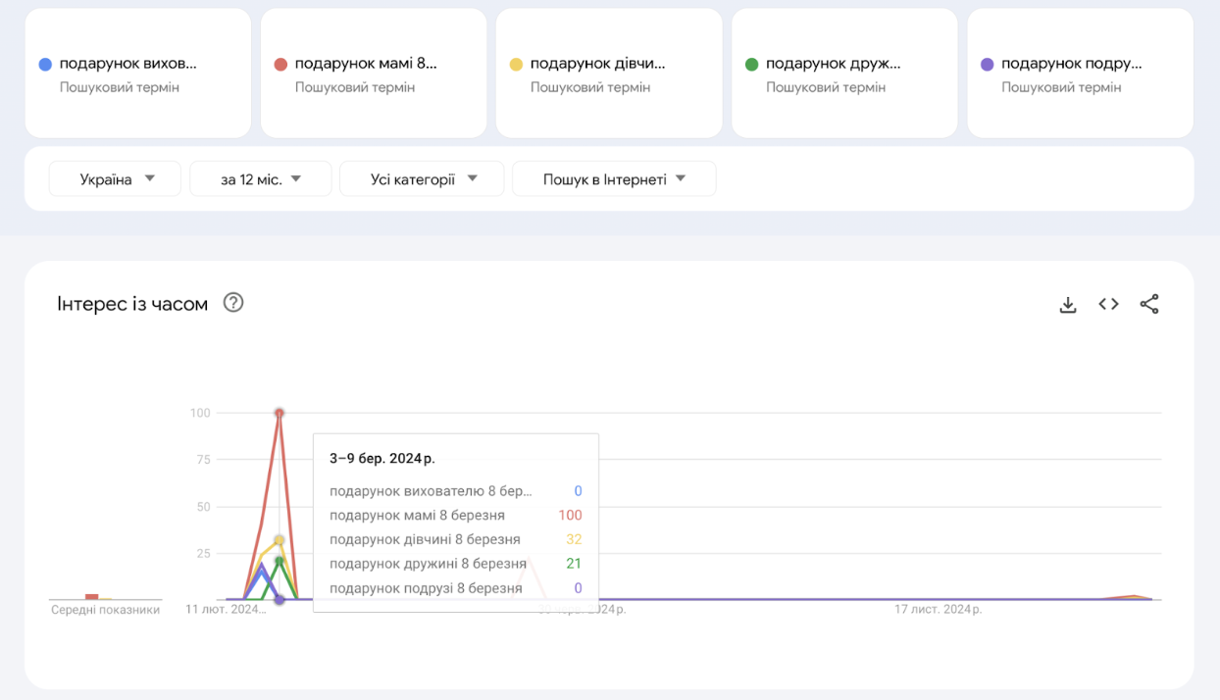This screenshot has height=700, width=1220.
Task: Open help icon beside Інтерес із часом
Action: pos(233,303)
